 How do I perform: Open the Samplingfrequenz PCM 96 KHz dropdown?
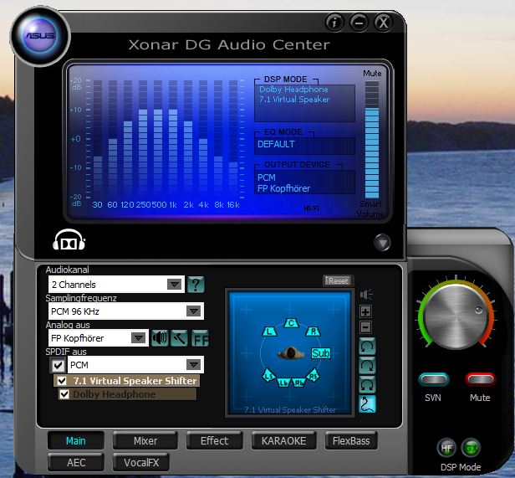click(125, 311)
